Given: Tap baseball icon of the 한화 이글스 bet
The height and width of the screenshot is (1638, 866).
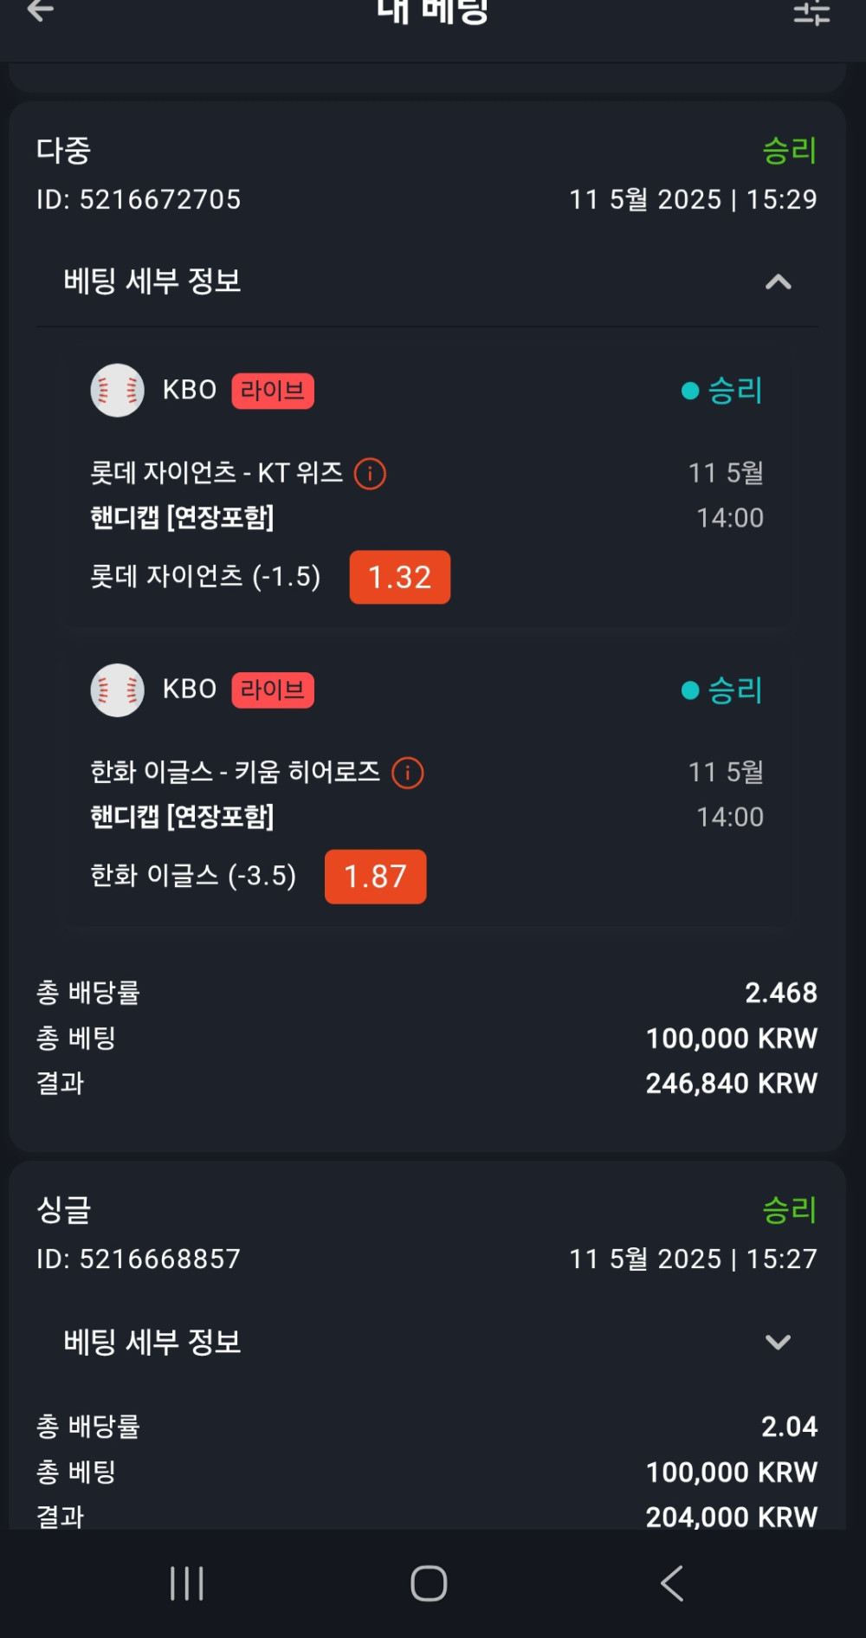Looking at the screenshot, I should click(117, 690).
